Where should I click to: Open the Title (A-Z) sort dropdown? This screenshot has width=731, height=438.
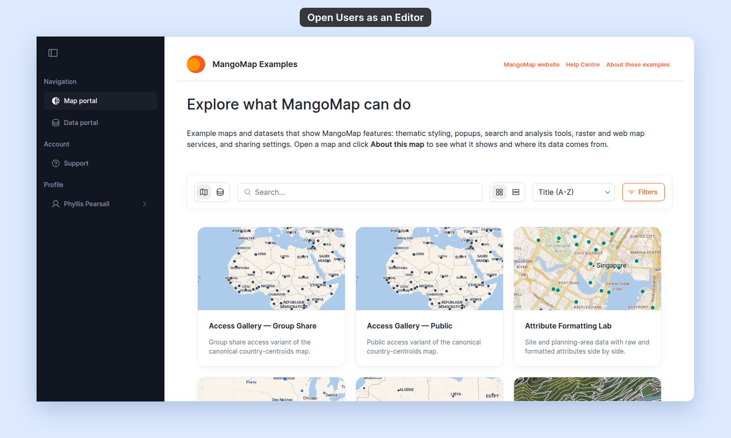(x=574, y=192)
